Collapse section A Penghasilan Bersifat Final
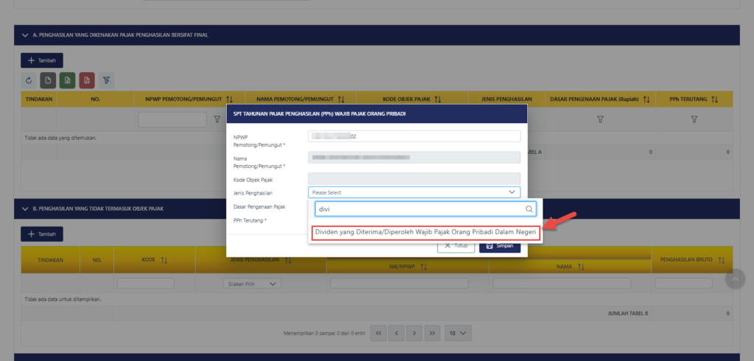 coord(18,35)
